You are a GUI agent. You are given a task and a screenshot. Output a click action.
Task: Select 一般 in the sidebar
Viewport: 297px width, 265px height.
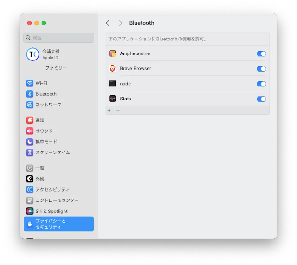coord(59,168)
